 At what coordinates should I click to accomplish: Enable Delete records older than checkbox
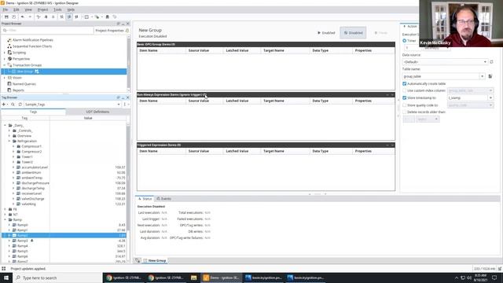pos(404,112)
